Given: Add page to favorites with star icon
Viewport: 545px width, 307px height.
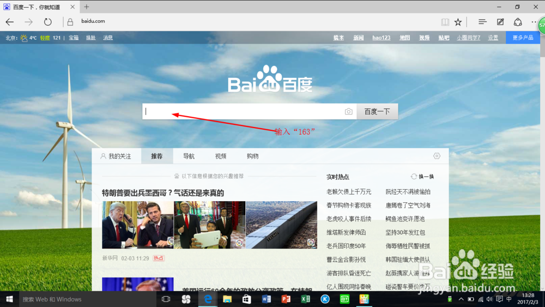Looking at the screenshot, I should pyautogui.click(x=458, y=22).
